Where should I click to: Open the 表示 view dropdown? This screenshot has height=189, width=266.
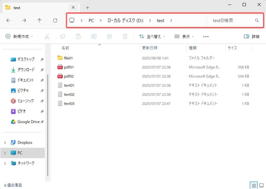click(x=184, y=36)
